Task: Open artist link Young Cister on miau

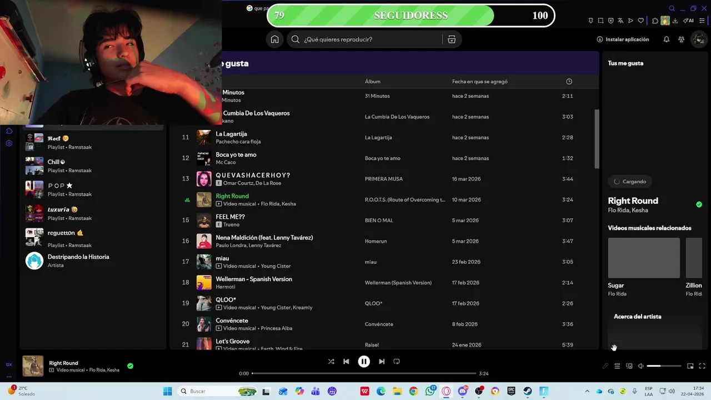Action: pos(276,266)
